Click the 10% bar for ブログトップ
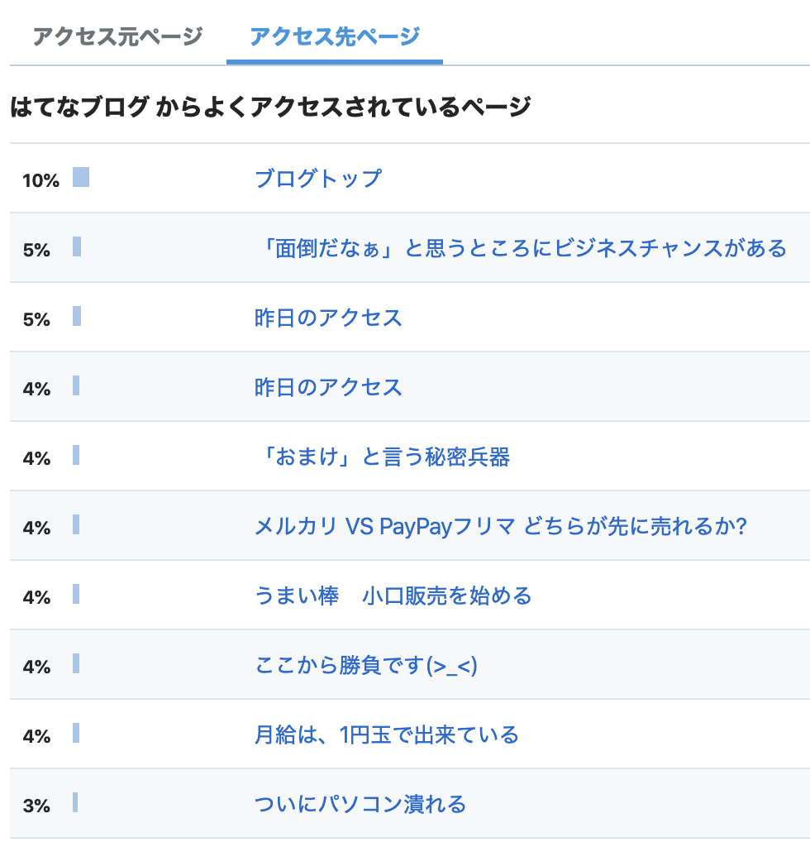 81,178
